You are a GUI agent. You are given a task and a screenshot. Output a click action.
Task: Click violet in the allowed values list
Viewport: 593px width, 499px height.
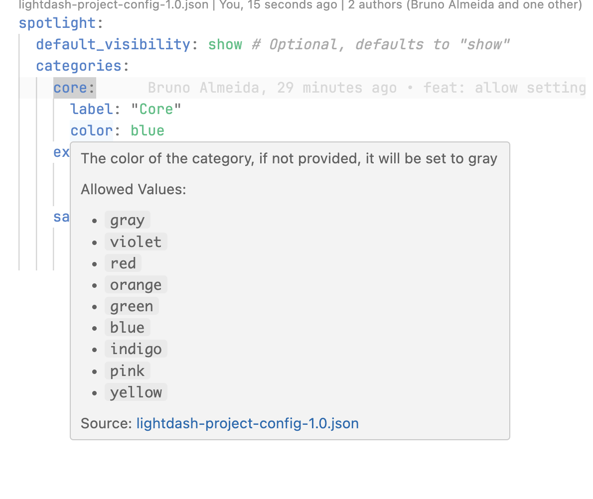(136, 242)
